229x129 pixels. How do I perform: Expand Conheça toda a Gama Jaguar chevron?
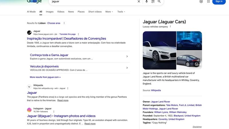pyautogui.click(x=127, y=56)
